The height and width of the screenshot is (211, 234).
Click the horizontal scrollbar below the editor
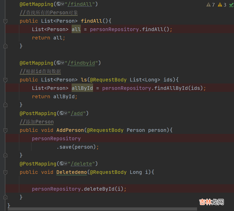pos(102,209)
